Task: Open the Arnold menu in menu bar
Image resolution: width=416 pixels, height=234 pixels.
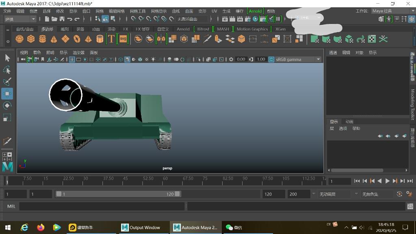Action: [x=255, y=11]
